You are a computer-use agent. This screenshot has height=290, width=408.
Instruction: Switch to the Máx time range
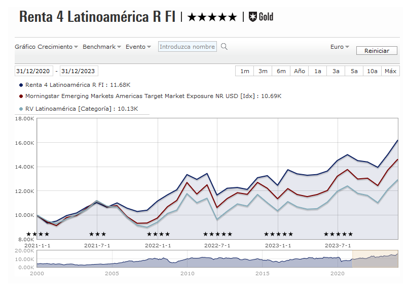click(390, 71)
